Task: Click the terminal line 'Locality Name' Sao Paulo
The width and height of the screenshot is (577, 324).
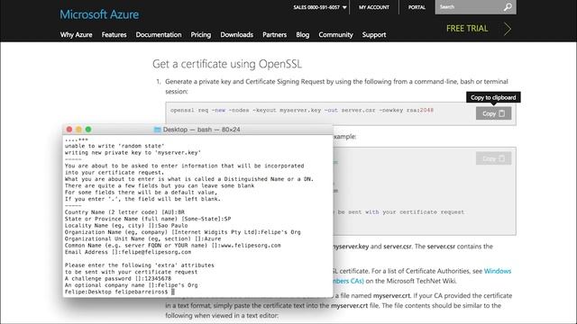Action: click(126, 225)
